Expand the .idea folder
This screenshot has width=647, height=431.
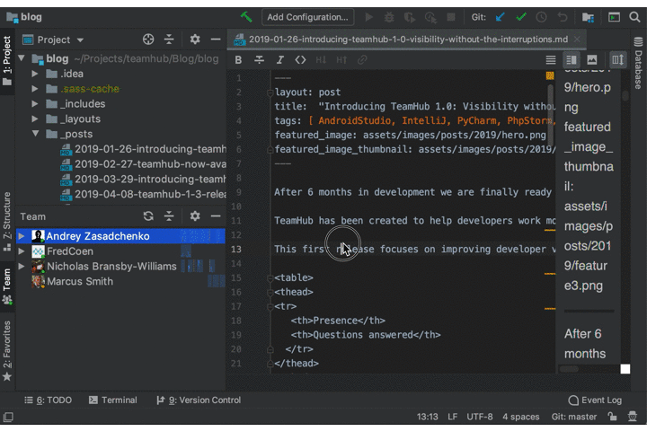click(x=35, y=74)
